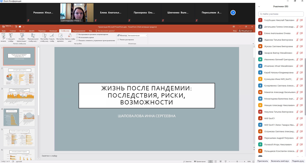Click the Hide Slide icon
The width and height of the screenshot is (306, 163).
52,37
